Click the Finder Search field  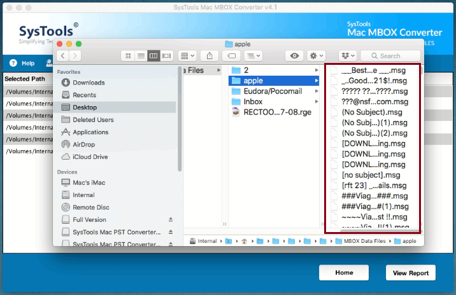click(x=390, y=56)
